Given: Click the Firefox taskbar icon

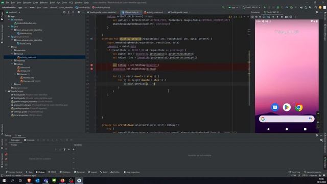Looking at the screenshot, I should click(x=62, y=180).
